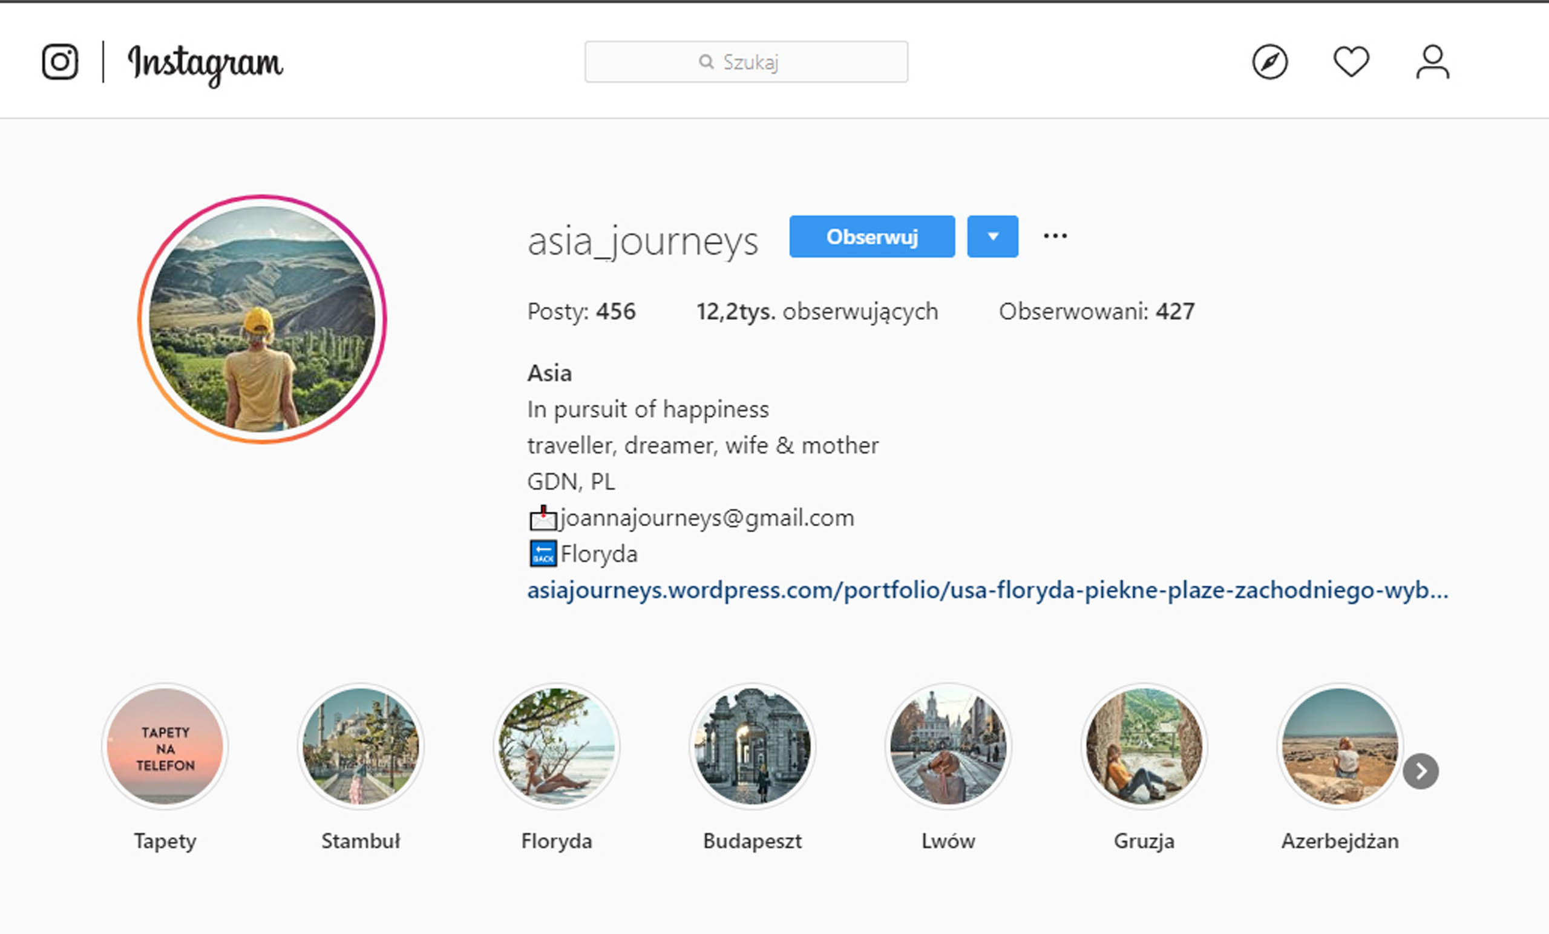Viewport: 1549px width, 934px height.
Task: Open the Gruzja story highlight
Action: click(1144, 746)
